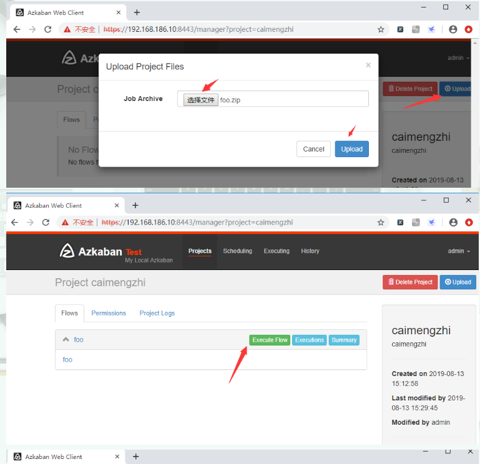480x464 pixels.
Task: Click Executions button for foo flow
Action: tap(310, 340)
